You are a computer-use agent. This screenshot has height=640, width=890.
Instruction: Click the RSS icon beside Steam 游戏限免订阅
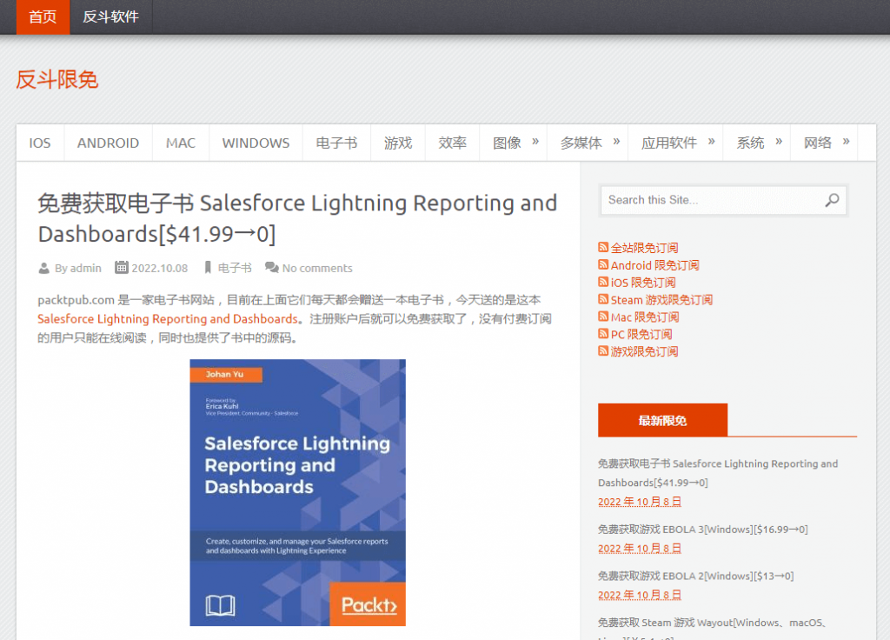click(604, 300)
